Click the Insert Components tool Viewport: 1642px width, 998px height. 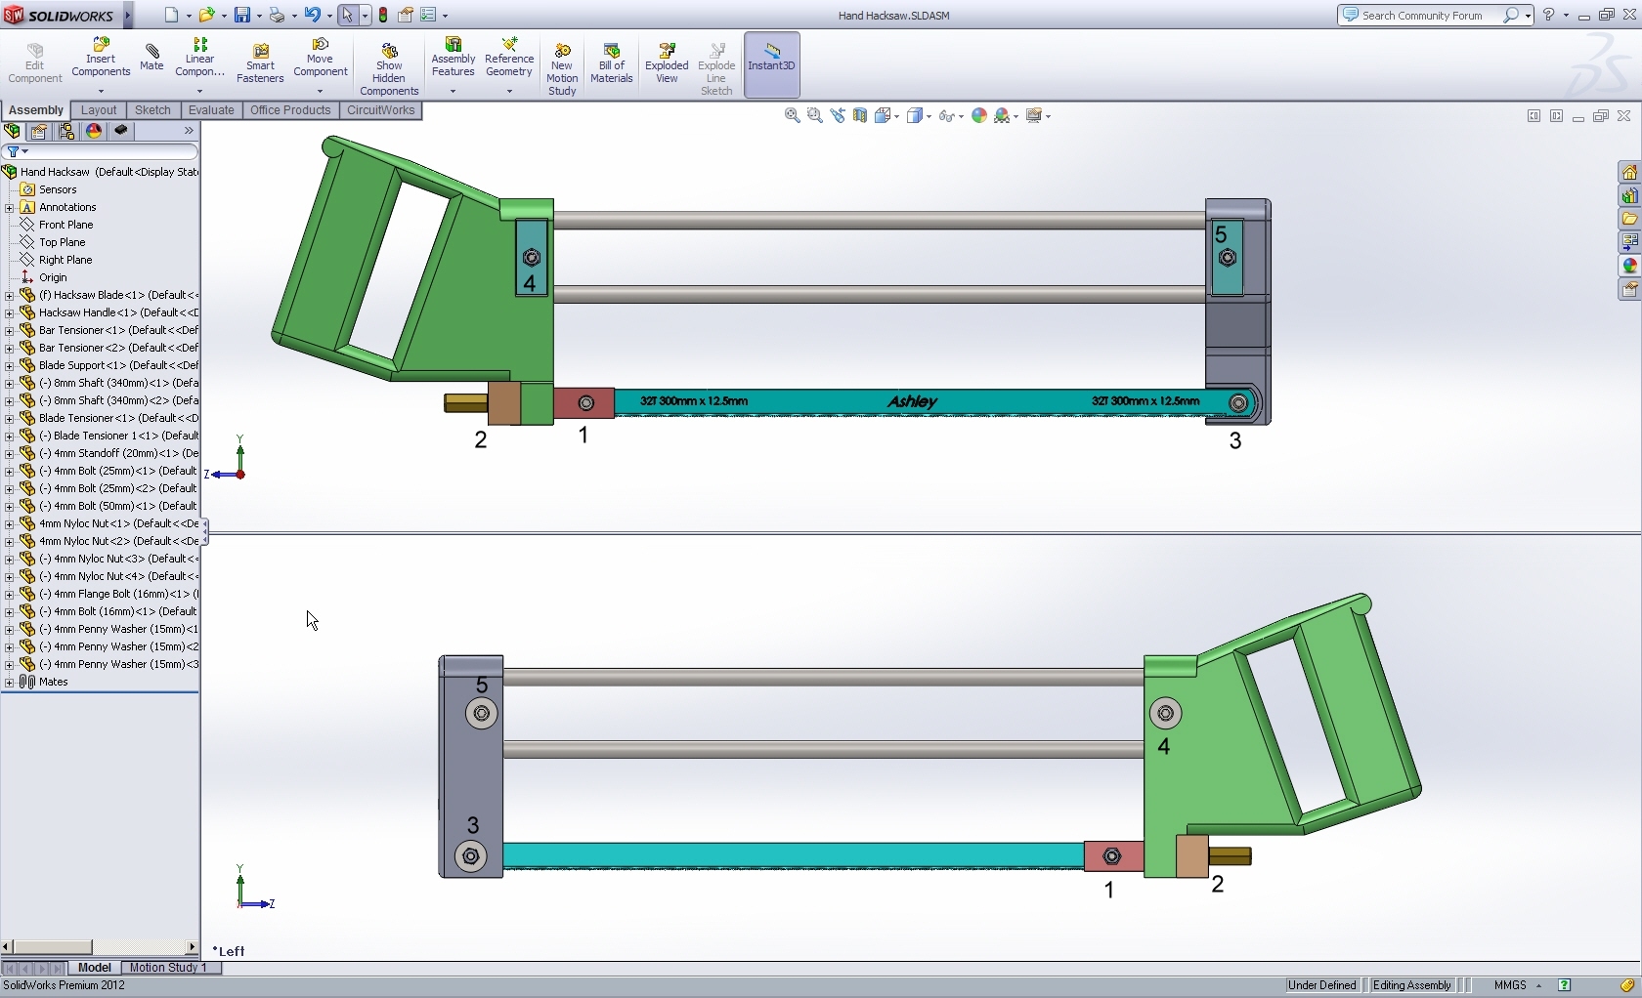(x=101, y=59)
